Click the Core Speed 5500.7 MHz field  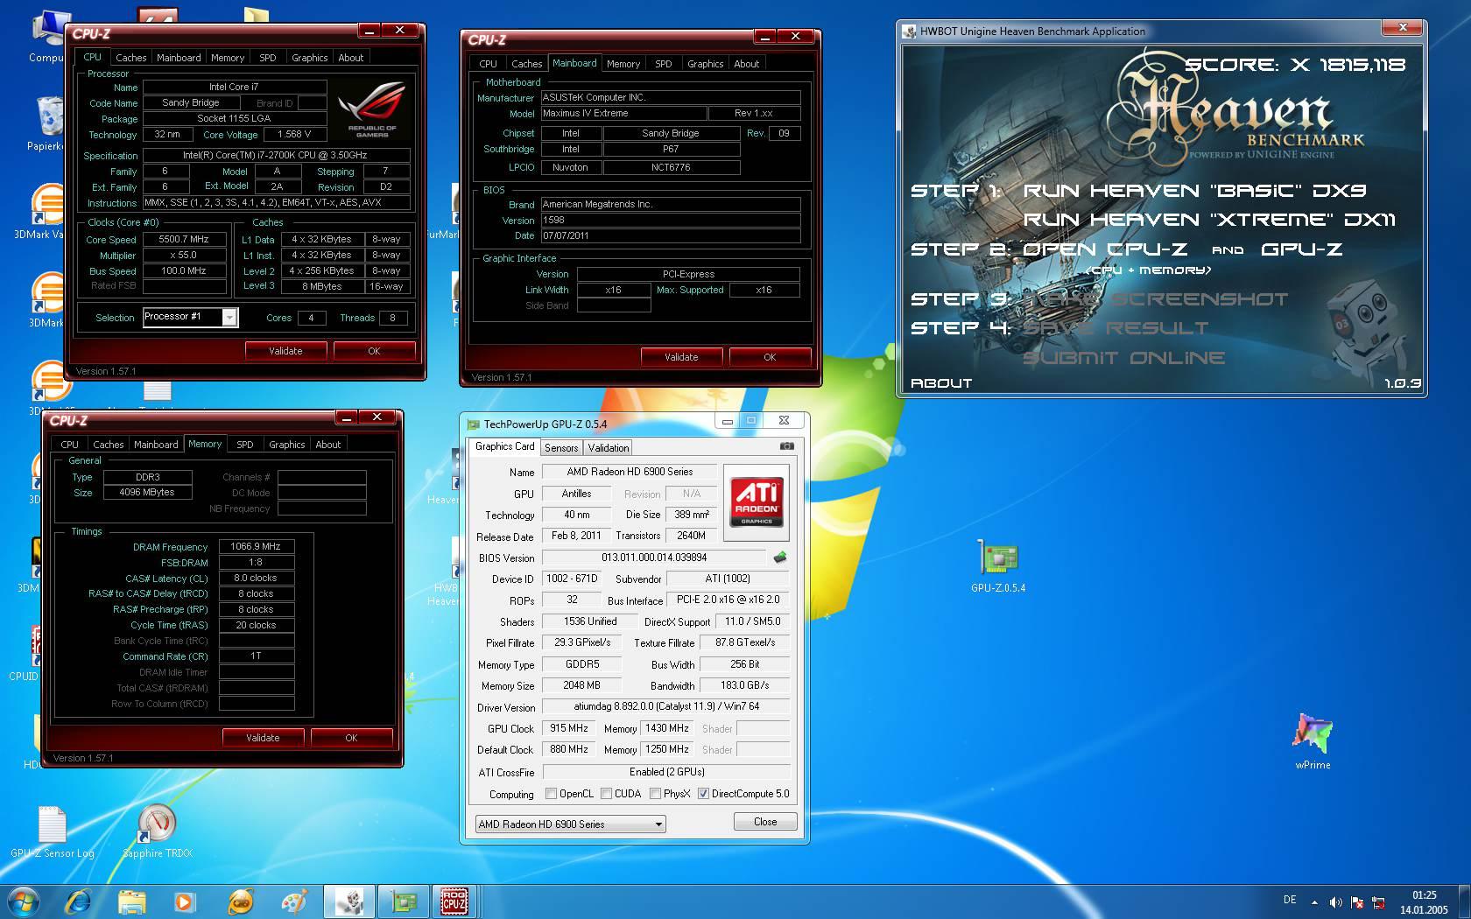(x=184, y=239)
